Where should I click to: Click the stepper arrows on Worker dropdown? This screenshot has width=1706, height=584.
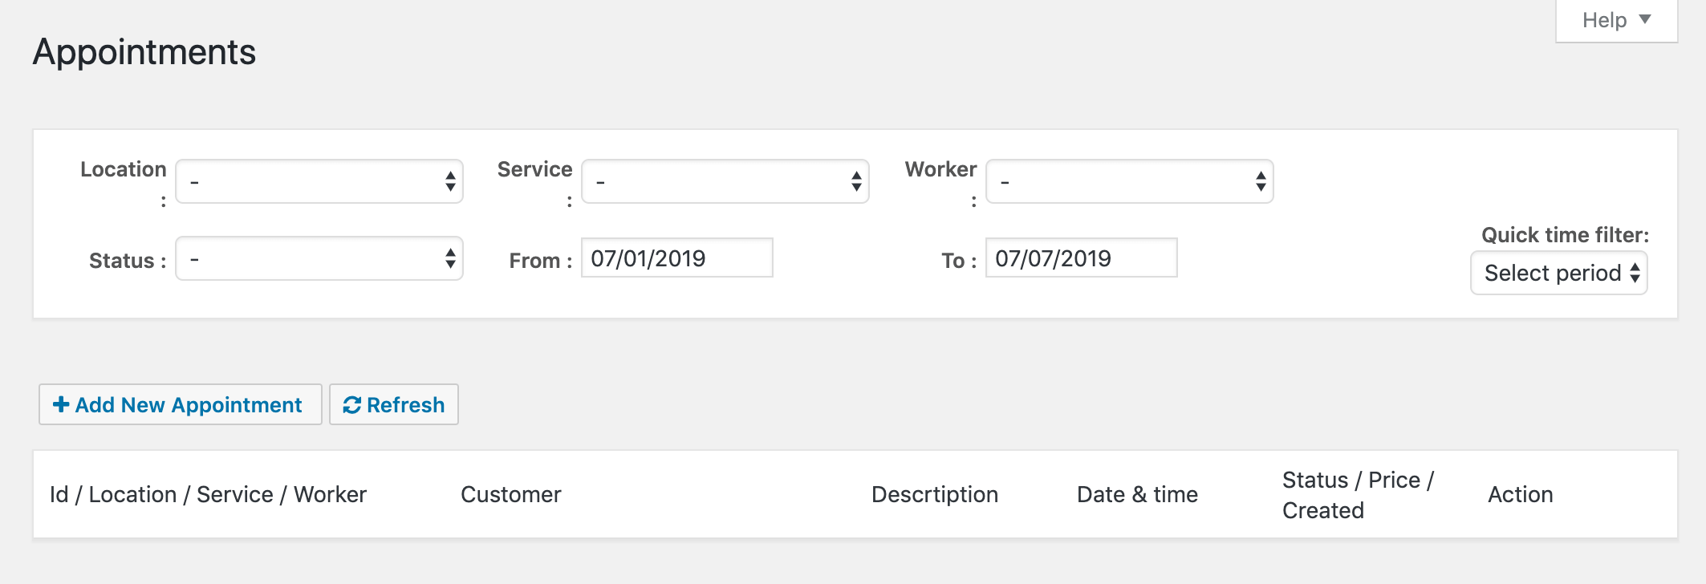pos(1261,182)
